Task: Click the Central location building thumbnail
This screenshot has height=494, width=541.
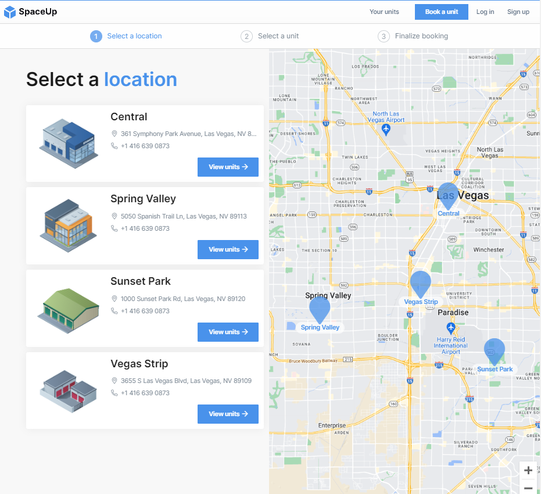Action: [69, 144]
